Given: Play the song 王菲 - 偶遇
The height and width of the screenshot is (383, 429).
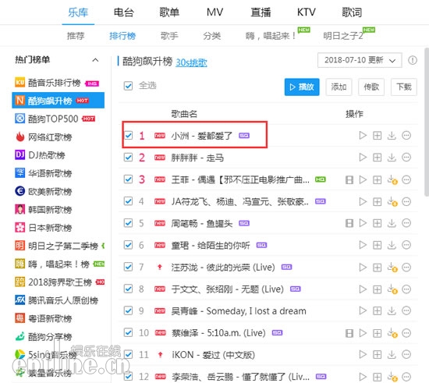Looking at the screenshot, I should 363,179.
